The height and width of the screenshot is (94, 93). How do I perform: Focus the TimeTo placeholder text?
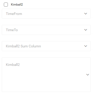tap(12, 30)
